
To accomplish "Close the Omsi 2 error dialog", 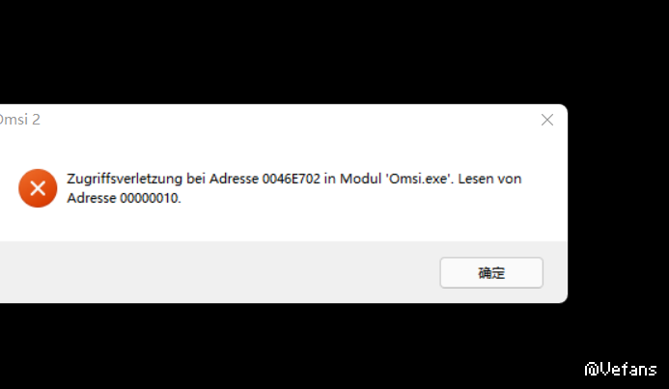I will [547, 120].
